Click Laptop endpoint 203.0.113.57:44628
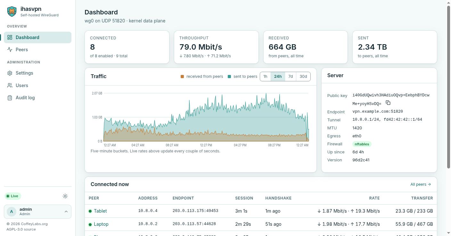This screenshot has width=451, height=236. (194, 224)
